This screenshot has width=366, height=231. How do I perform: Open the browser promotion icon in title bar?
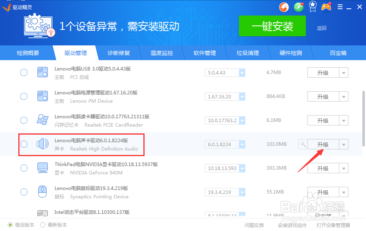tap(284, 7)
